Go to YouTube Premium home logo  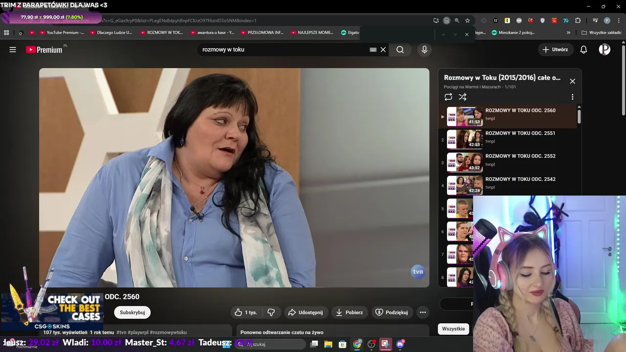pos(44,49)
